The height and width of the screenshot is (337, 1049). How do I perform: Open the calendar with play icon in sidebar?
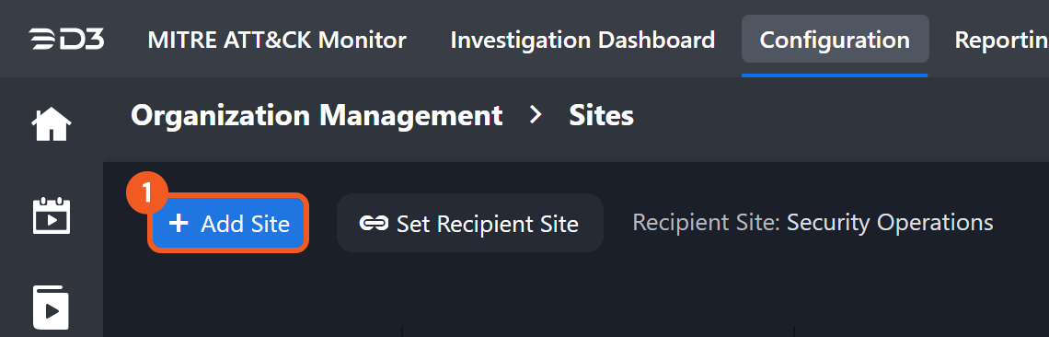tap(52, 215)
